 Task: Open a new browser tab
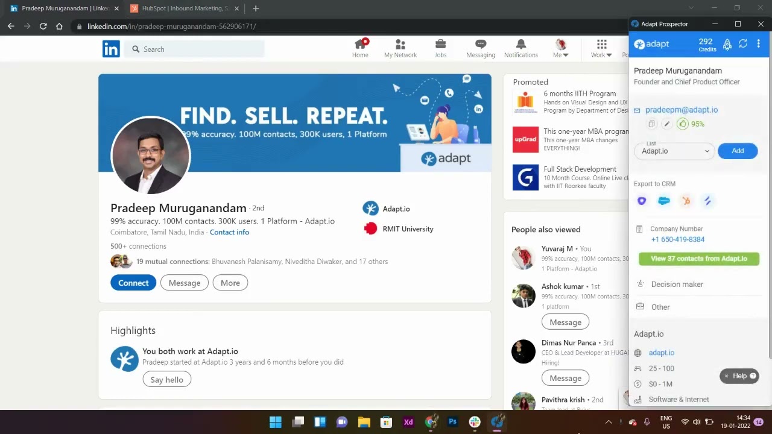pyautogui.click(x=256, y=8)
